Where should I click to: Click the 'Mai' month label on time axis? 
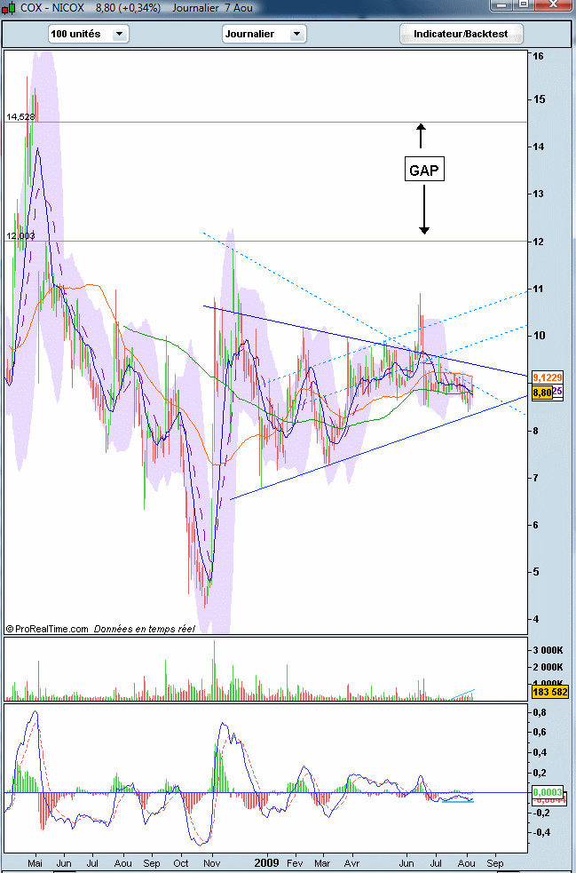click(x=36, y=862)
